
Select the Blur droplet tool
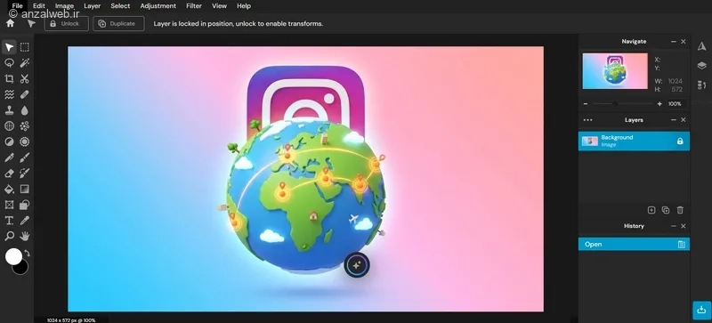(25, 110)
